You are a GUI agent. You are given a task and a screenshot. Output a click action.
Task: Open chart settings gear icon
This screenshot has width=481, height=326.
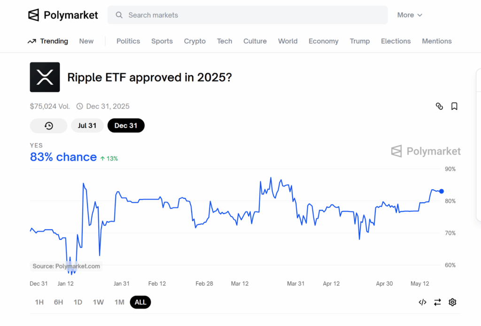point(452,302)
